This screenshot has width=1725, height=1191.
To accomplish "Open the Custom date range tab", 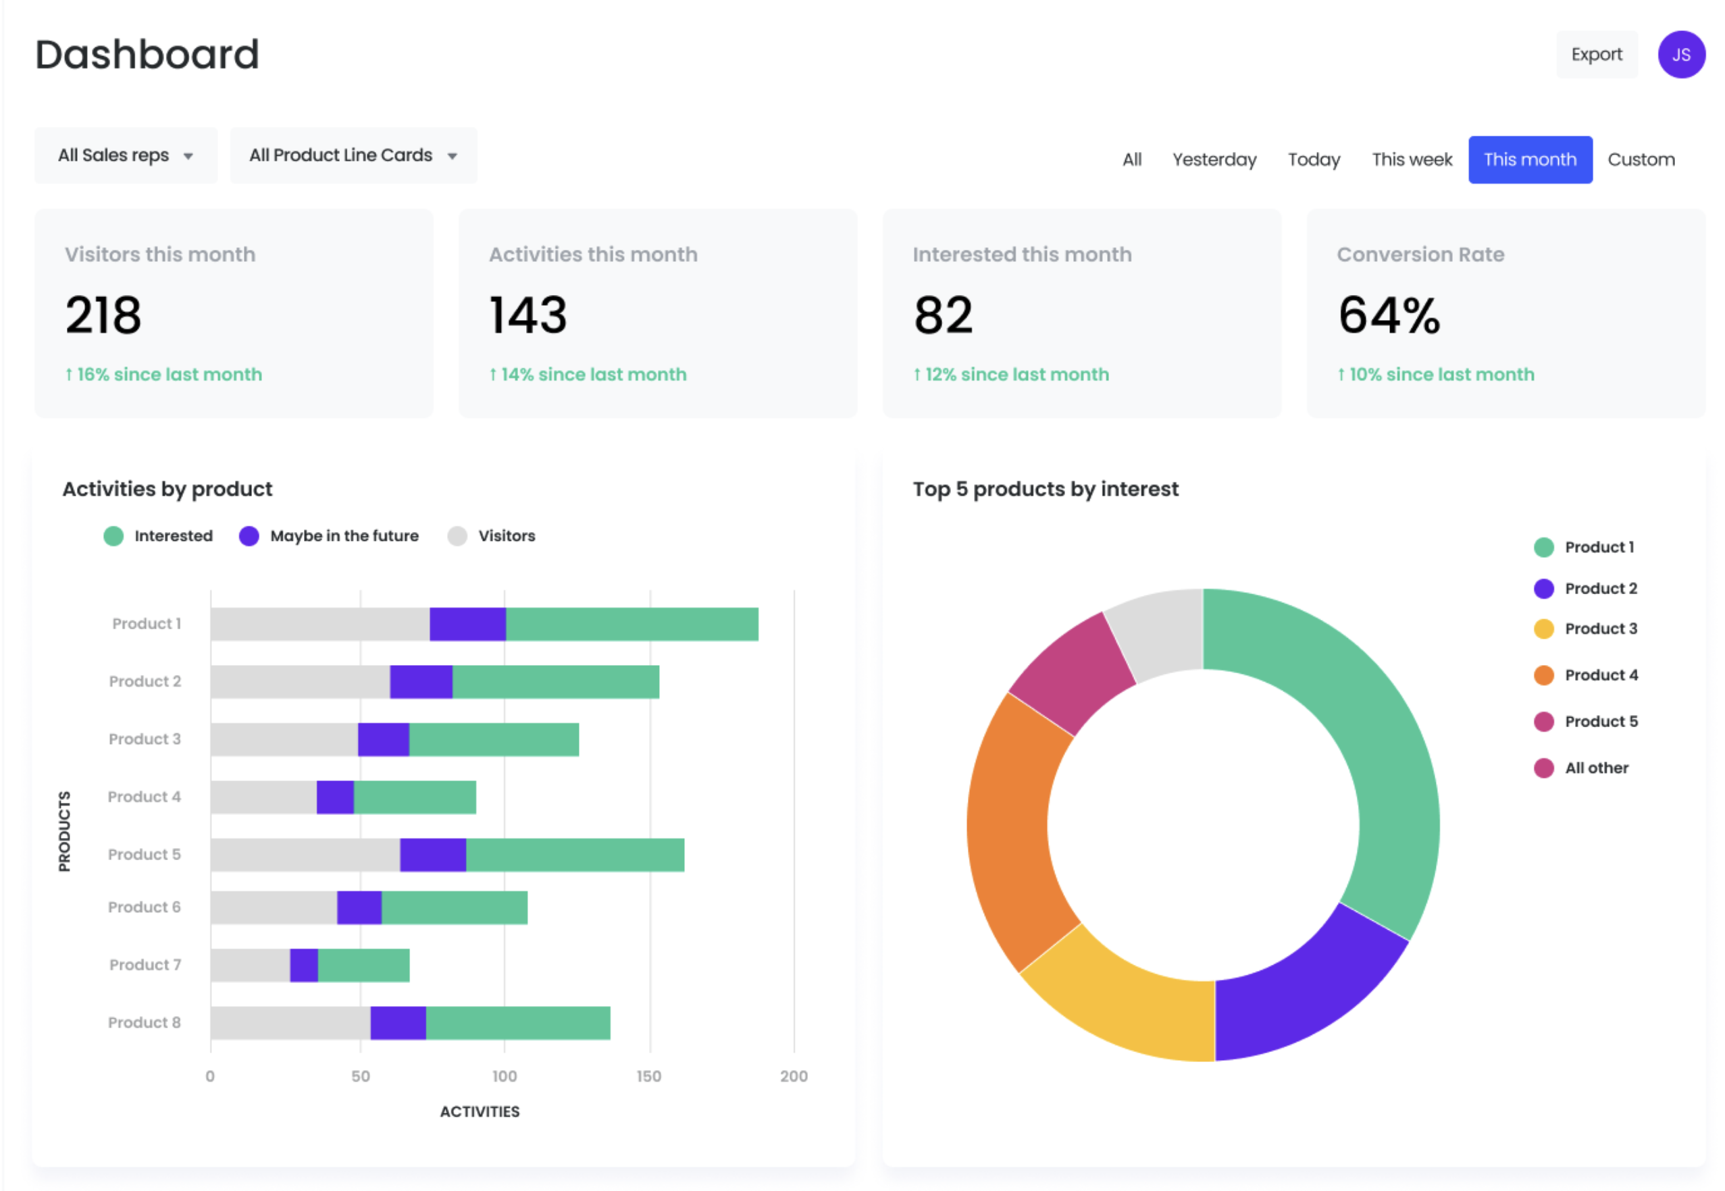I will tap(1641, 160).
